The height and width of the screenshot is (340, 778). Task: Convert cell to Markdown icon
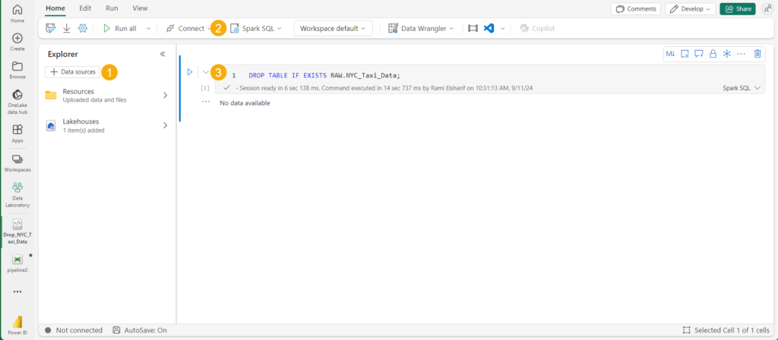670,53
